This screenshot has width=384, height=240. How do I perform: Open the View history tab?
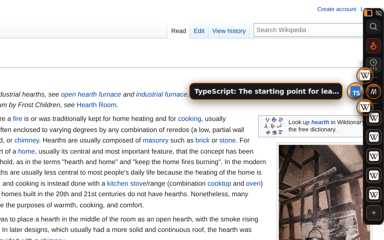point(229,31)
